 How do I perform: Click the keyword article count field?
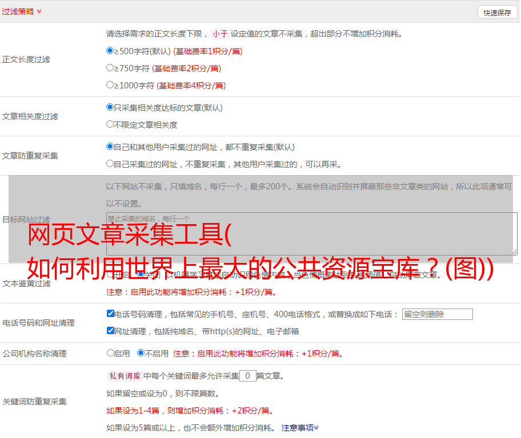pyautogui.click(x=247, y=376)
